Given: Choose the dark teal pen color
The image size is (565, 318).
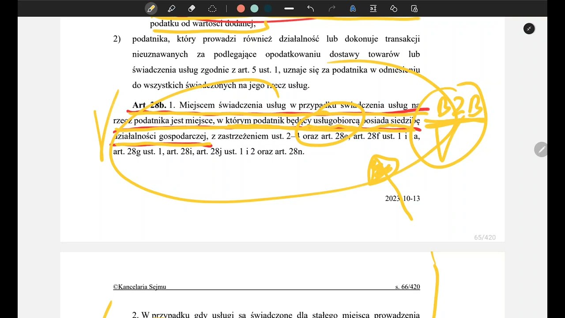Looking at the screenshot, I should [268, 8].
